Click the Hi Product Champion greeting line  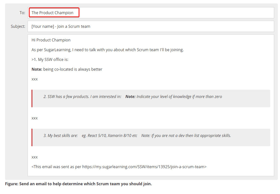click(x=51, y=40)
